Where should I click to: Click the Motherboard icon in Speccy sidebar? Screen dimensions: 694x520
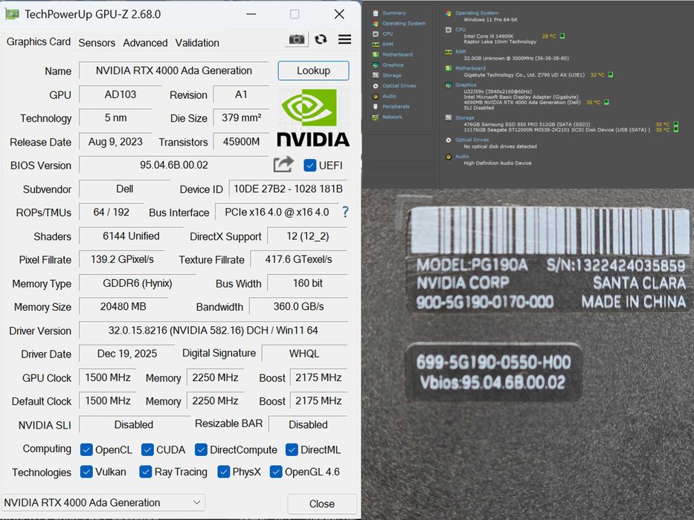(x=376, y=54)
